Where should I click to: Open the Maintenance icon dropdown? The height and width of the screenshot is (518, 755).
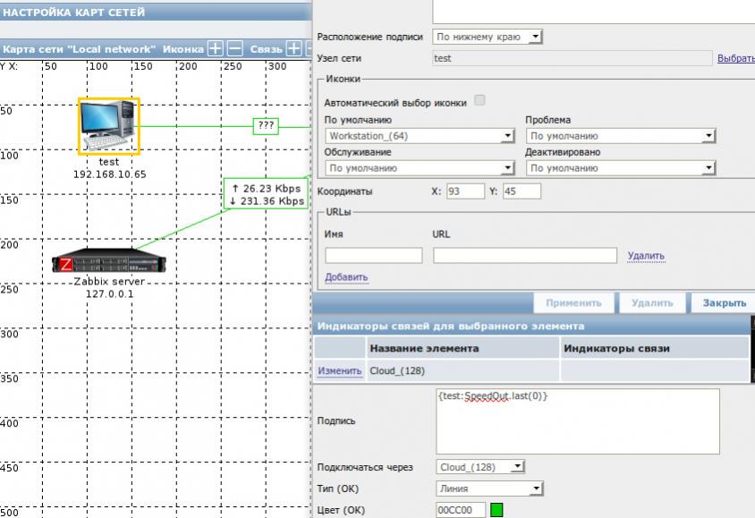pyautogui.click(x=420, y=167)
